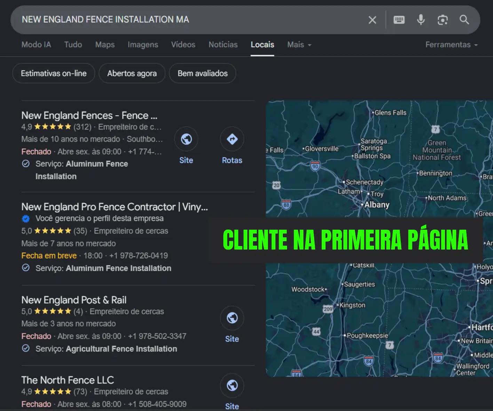This screenshot has width=493, height=411.
Task: Click the Site label under New England Fences
Action: (x=186, y=160)
